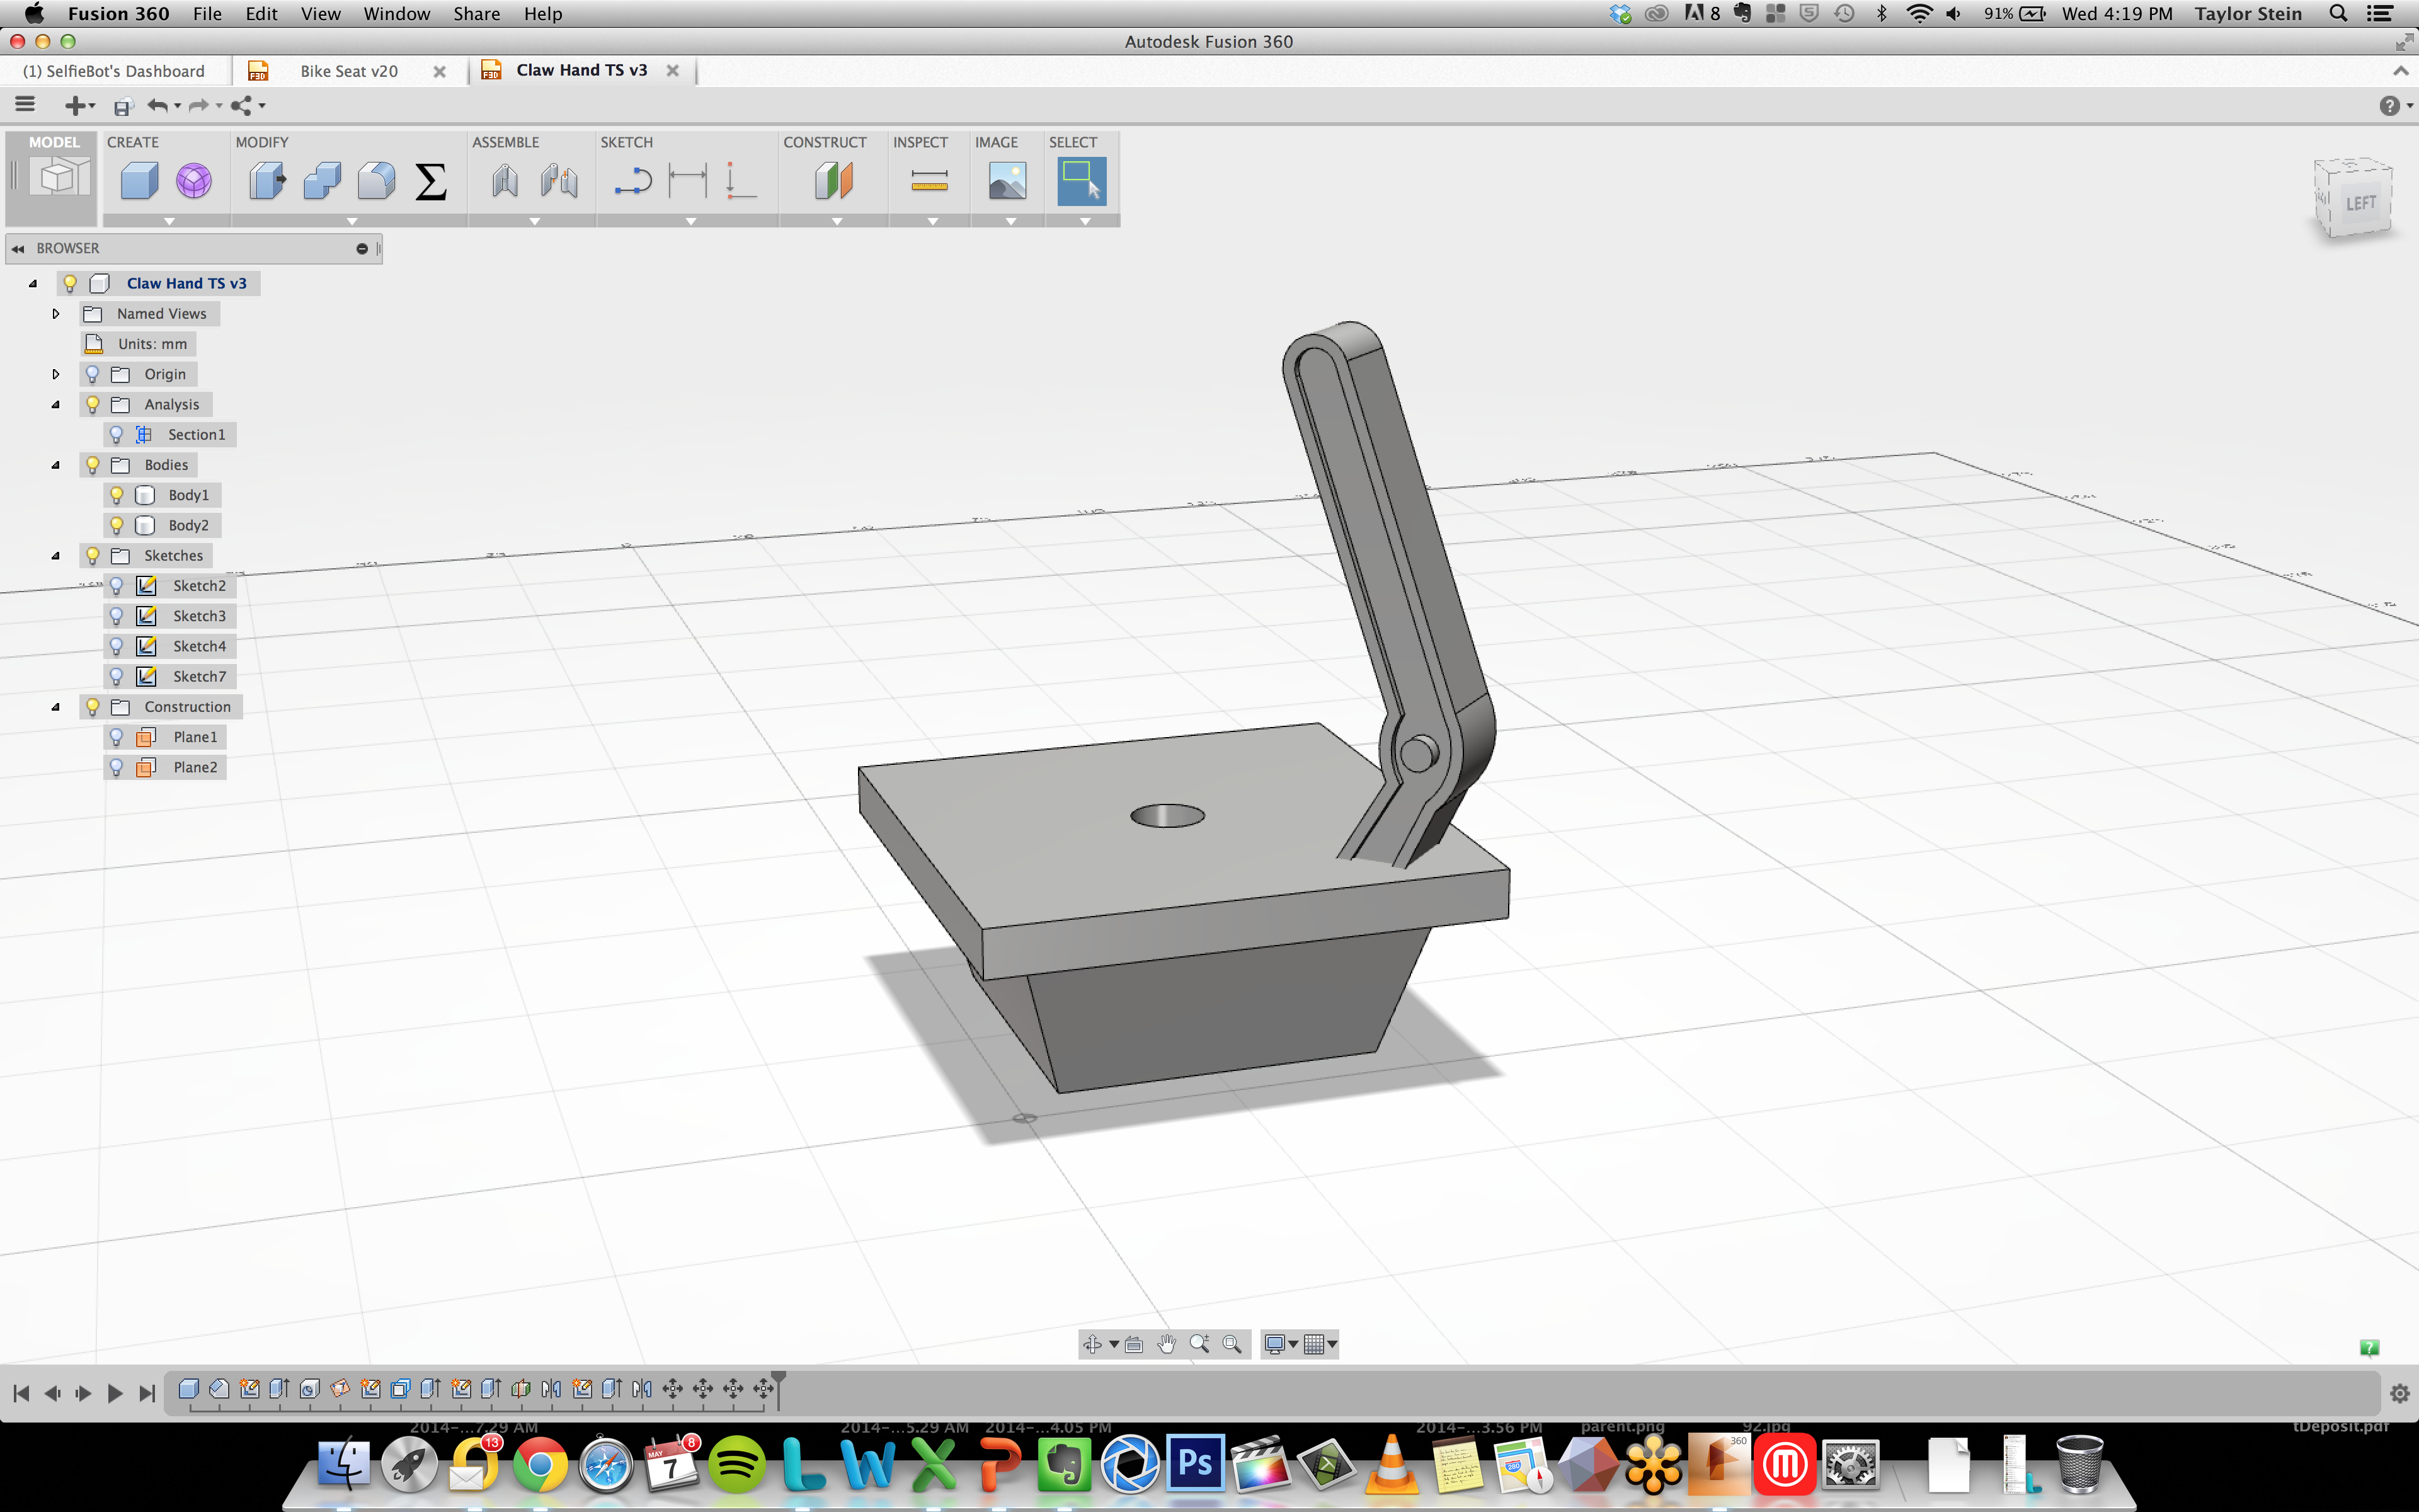Collapse the BROWSER panel arrows
The height and width of the screenshot is (1512, 2419).
click(18, 249)
